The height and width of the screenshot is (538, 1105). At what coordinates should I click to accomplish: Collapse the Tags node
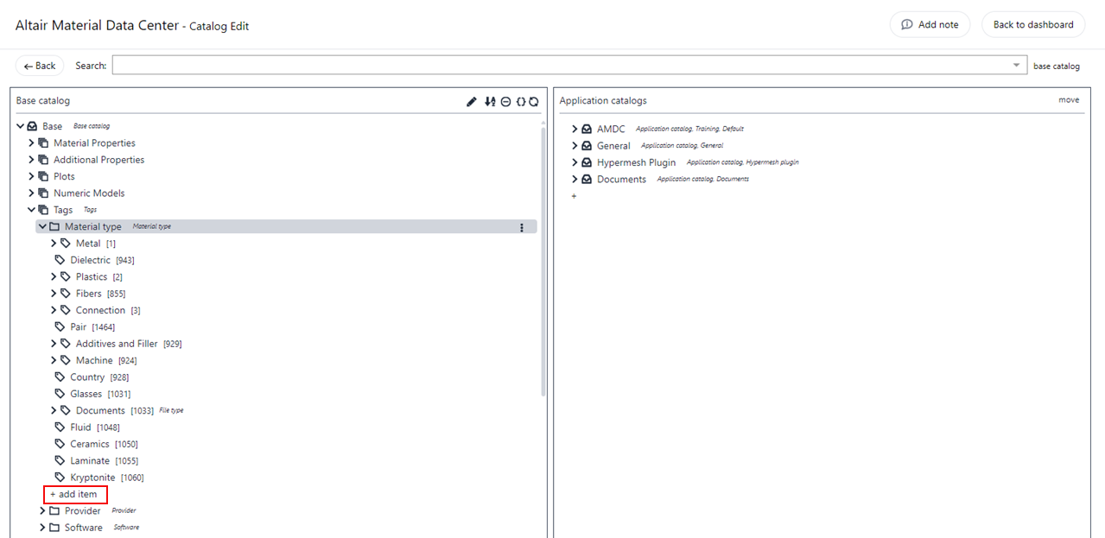pos(32,210)
